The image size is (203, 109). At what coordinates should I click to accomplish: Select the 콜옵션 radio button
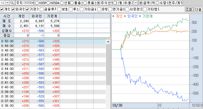(x=72, y=3)
